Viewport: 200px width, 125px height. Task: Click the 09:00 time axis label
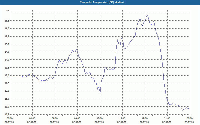click(77, 118)
